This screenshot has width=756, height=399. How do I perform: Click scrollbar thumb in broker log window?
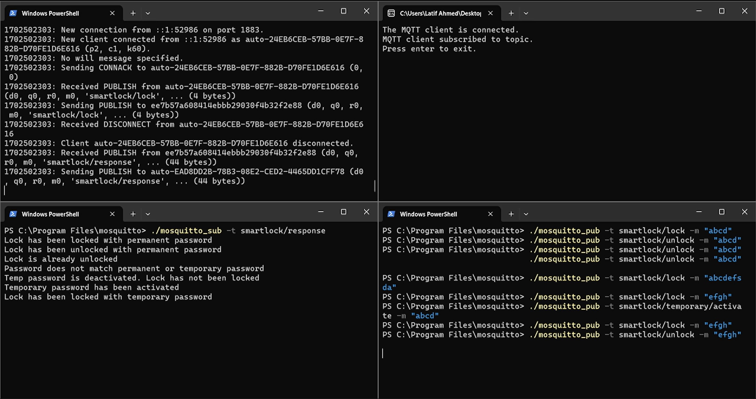click(x=375, y=186)
